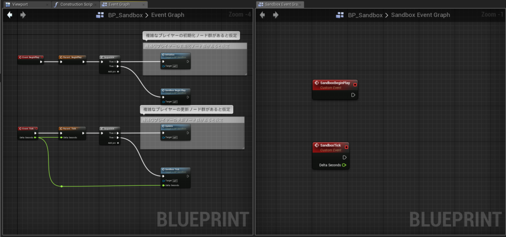Click Sandbox Tick call's Delta Seconds input pin
The width and height of the screenshot is (506, 237).
pyautogui.click(x=164, y=185)
